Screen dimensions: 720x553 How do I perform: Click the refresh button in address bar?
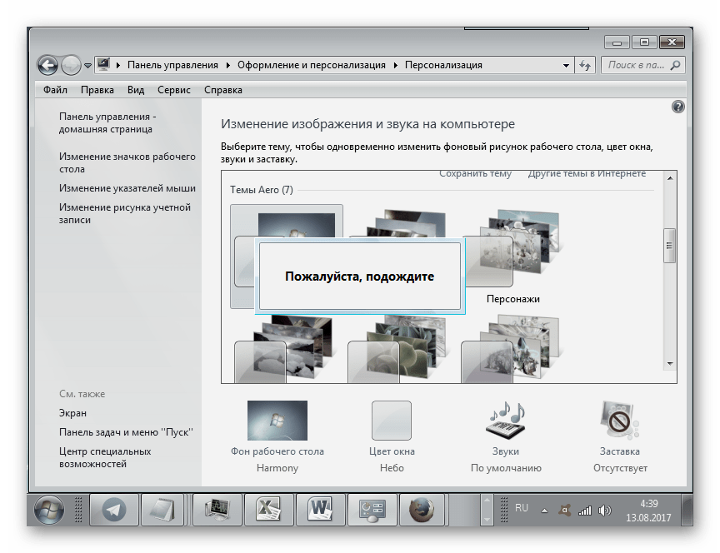click(x=584, y=65)
